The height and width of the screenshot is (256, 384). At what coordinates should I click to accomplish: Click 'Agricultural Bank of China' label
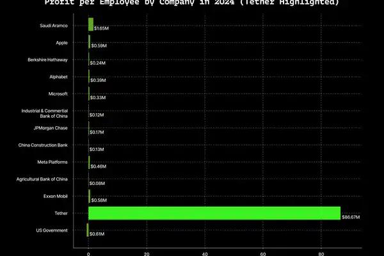pos(42,179)
